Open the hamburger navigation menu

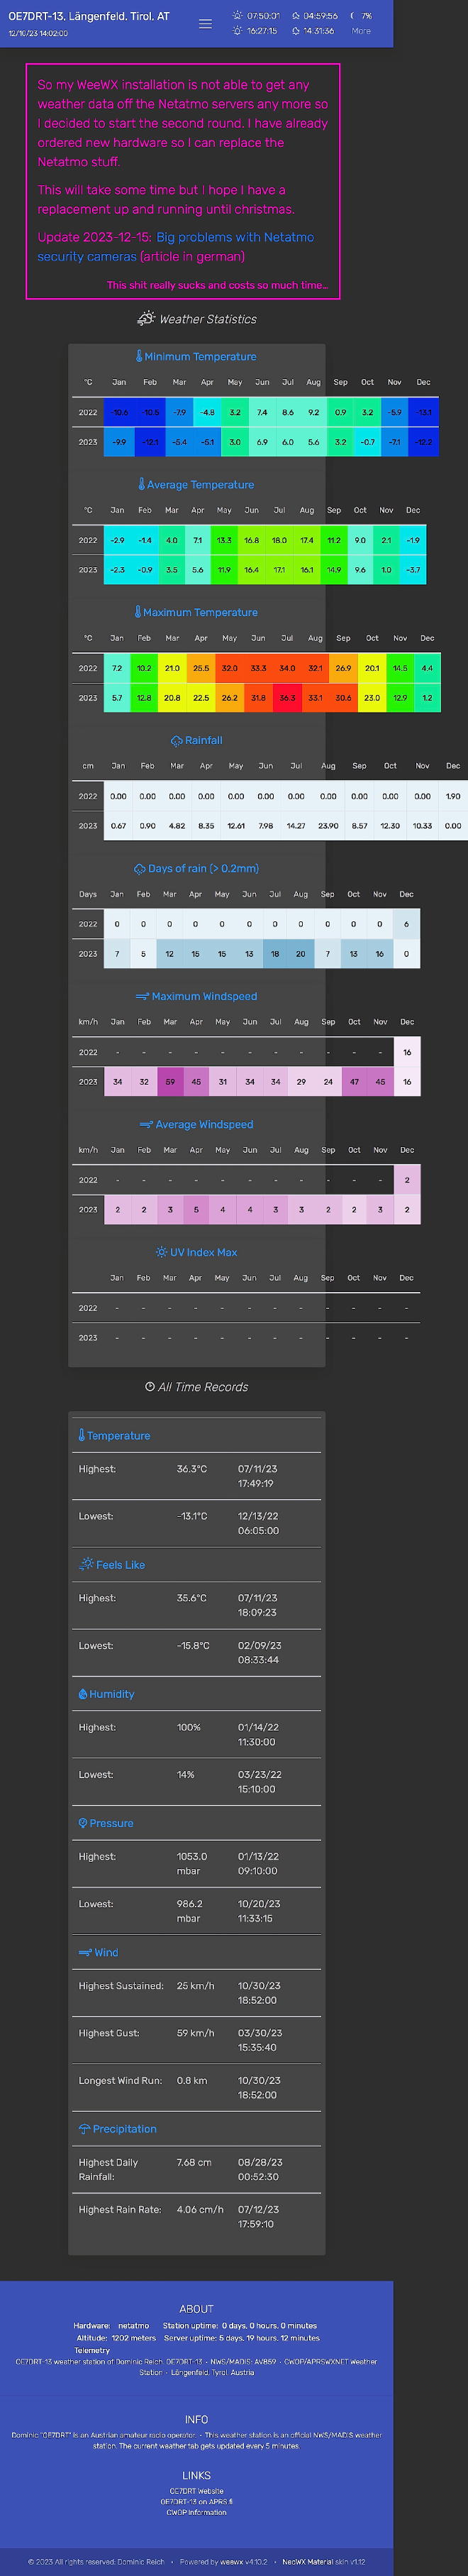coord(206,23)
